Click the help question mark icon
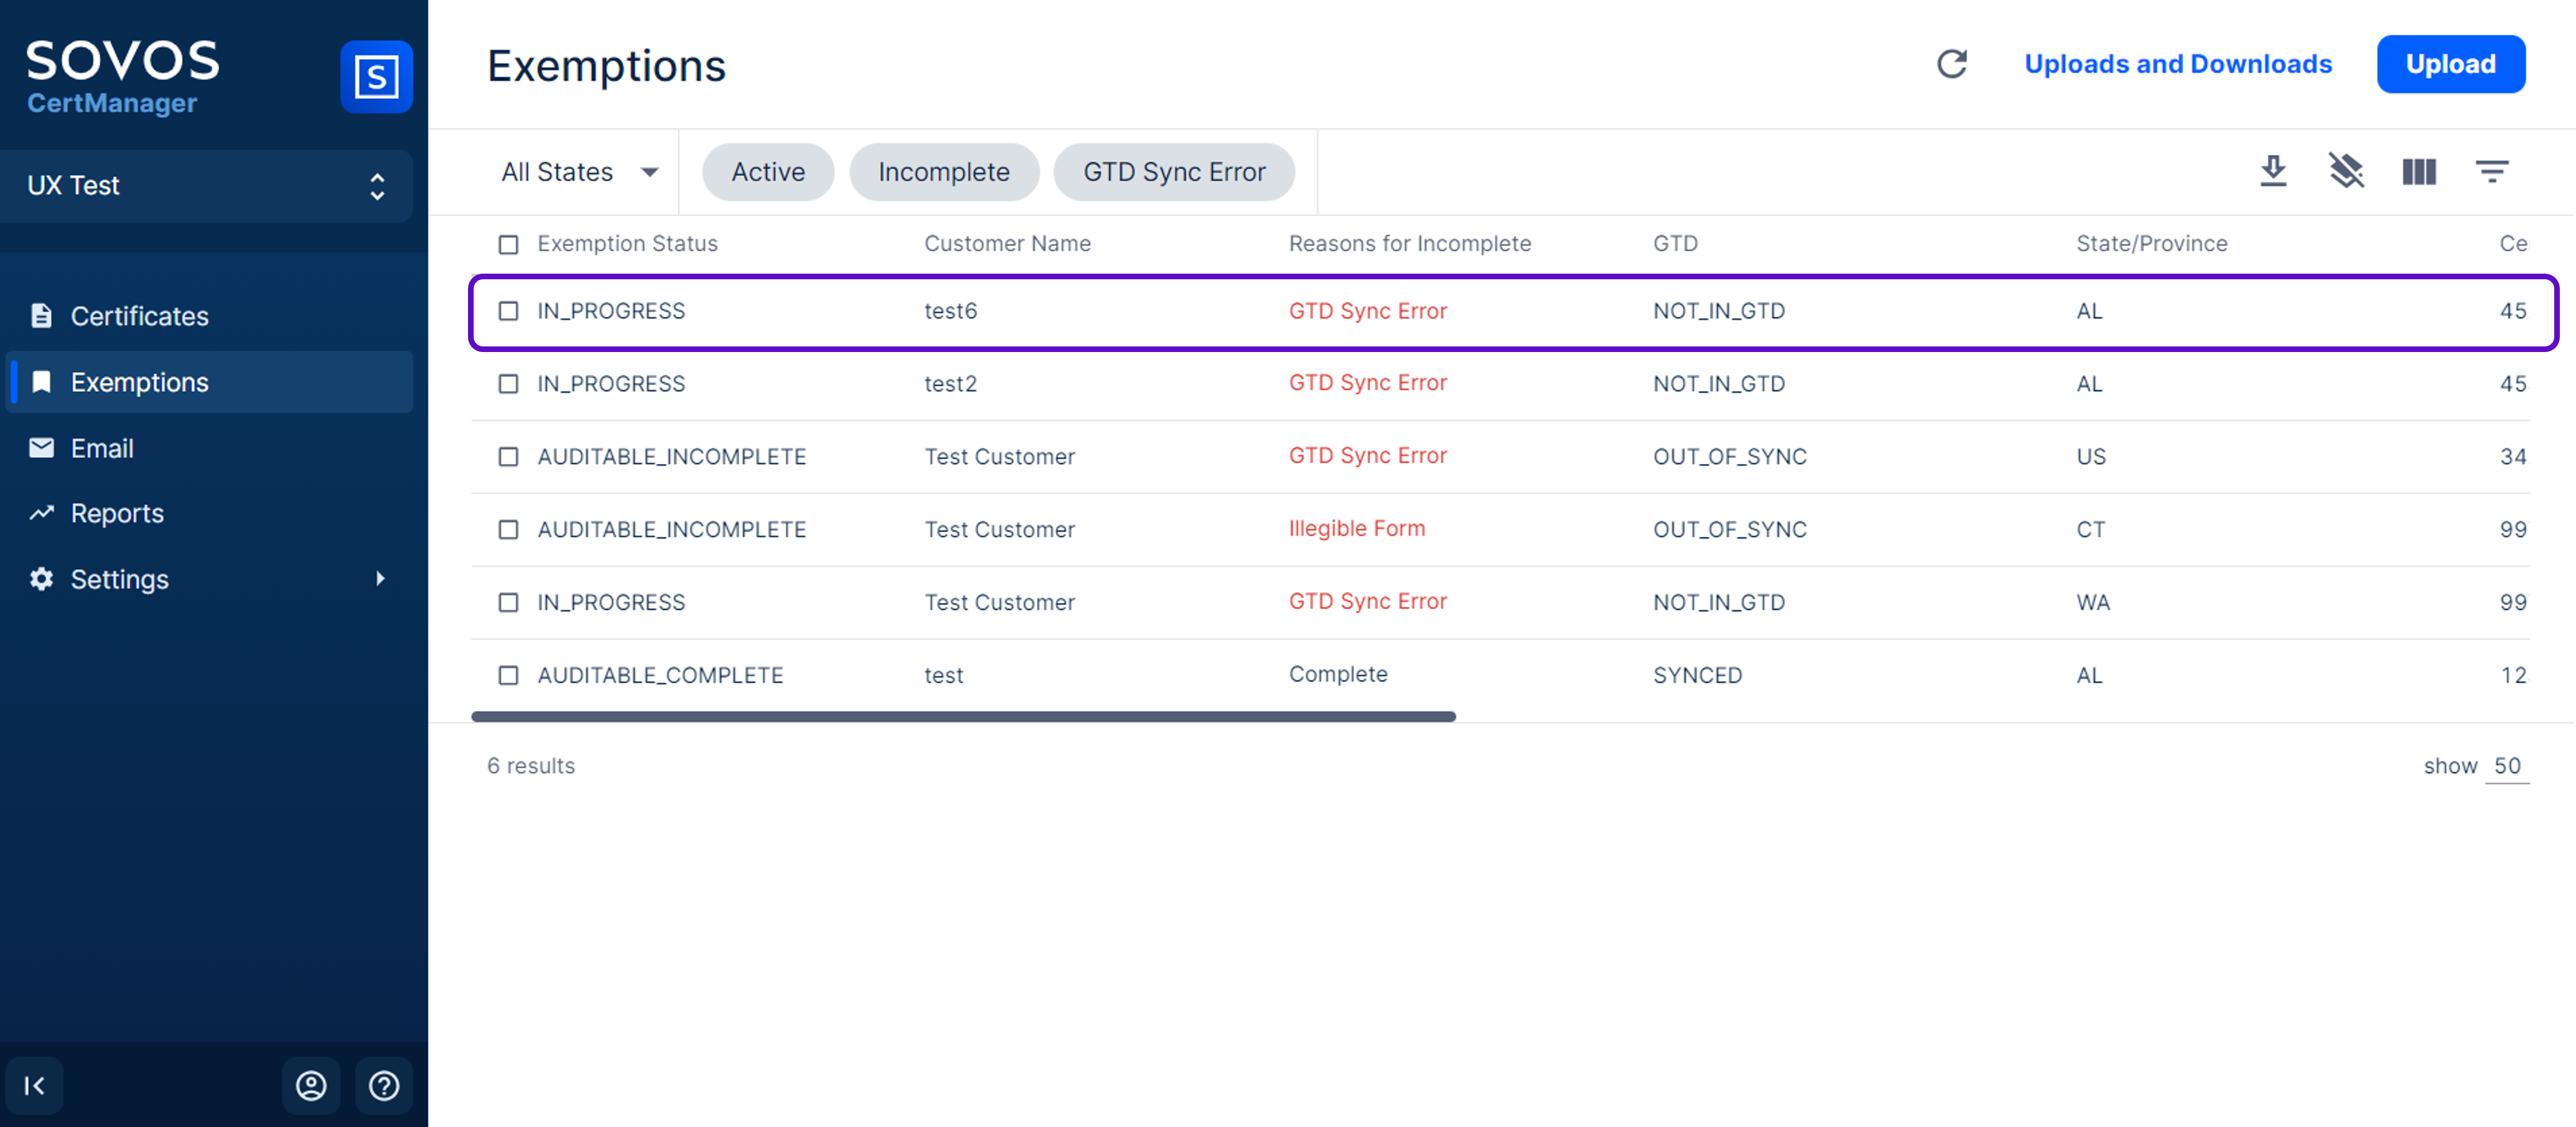 click(384, 1085)
